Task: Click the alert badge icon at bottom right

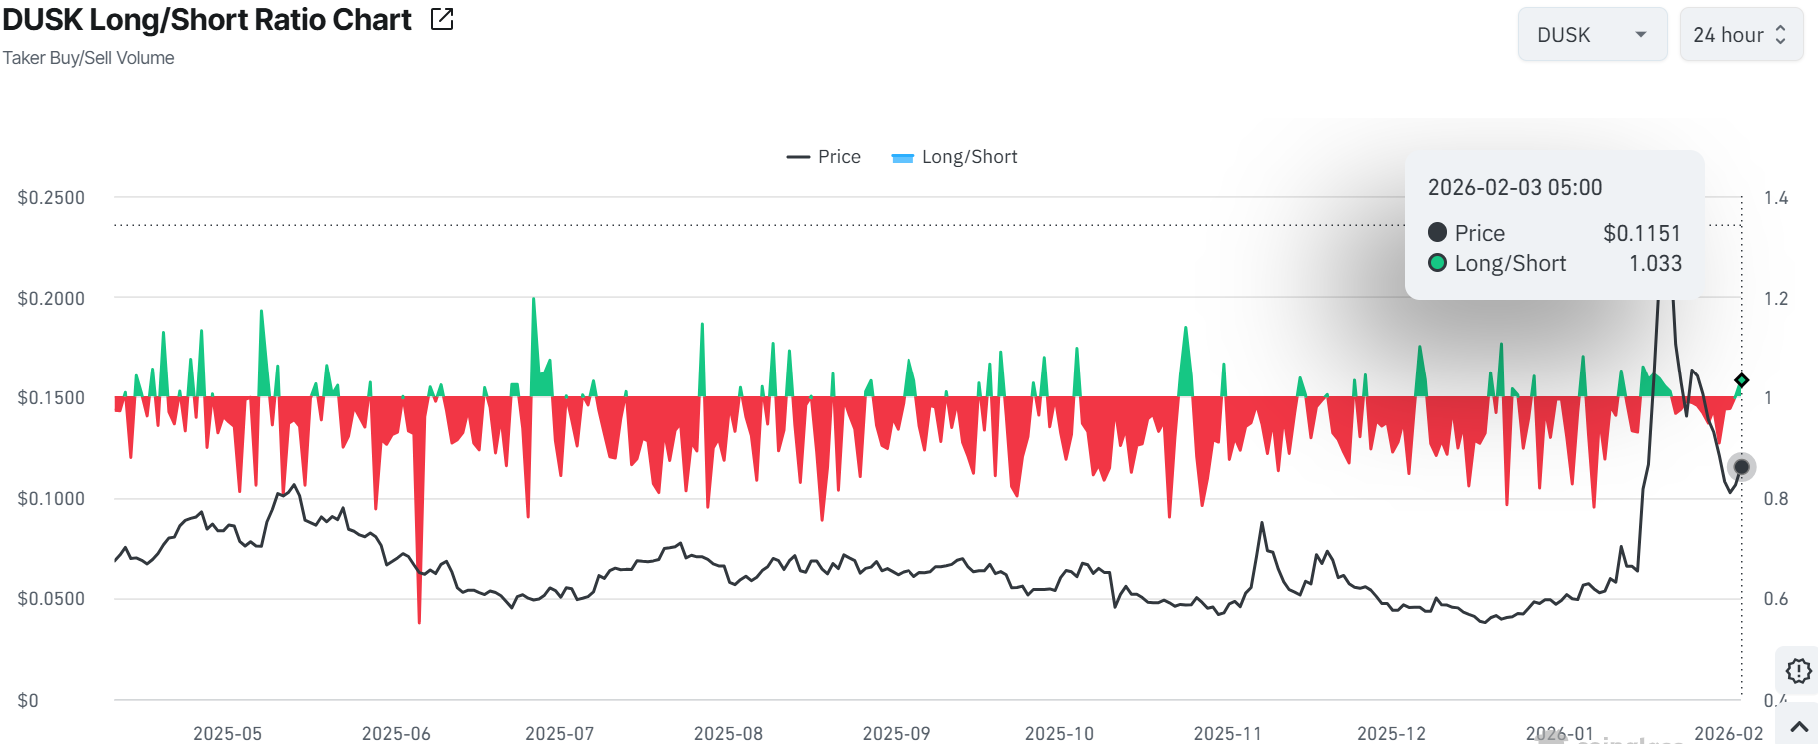Action: 1798,671
